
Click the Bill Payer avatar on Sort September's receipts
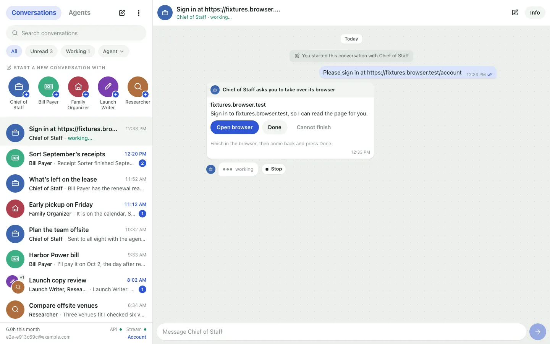(x=15, y=158)
